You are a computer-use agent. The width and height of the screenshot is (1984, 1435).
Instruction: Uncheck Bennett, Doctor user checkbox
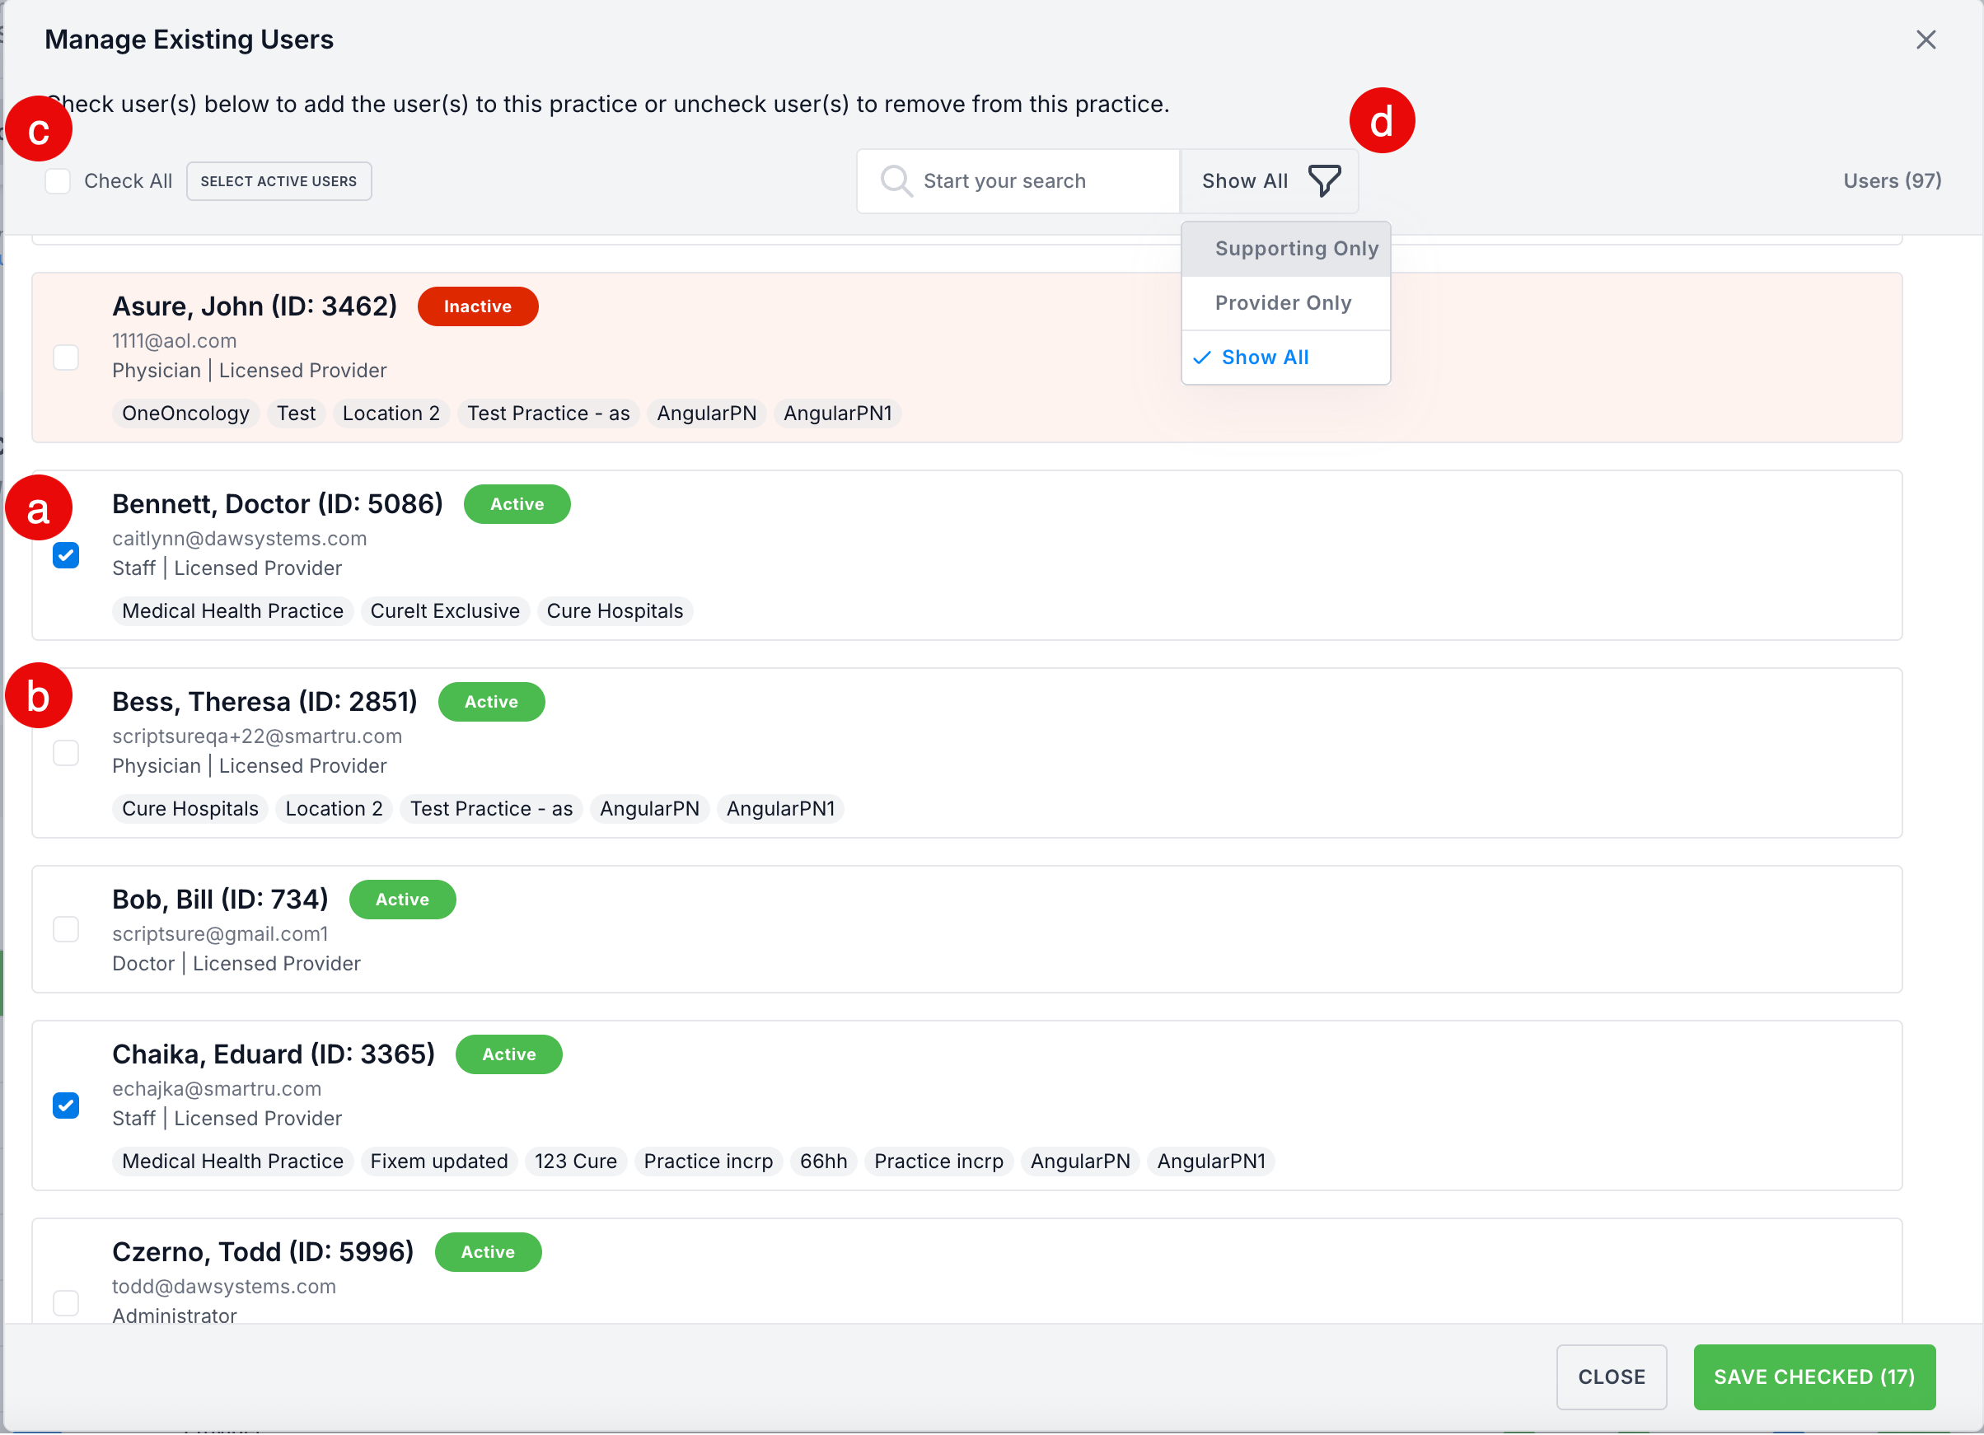click(66, 555)
